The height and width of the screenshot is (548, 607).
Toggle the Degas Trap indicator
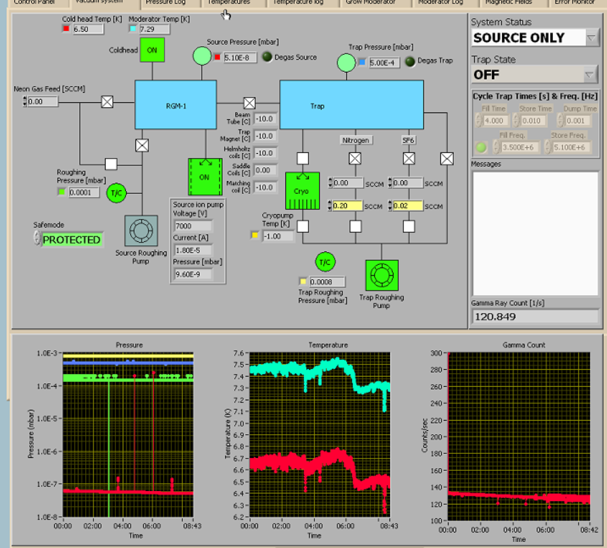411,62
